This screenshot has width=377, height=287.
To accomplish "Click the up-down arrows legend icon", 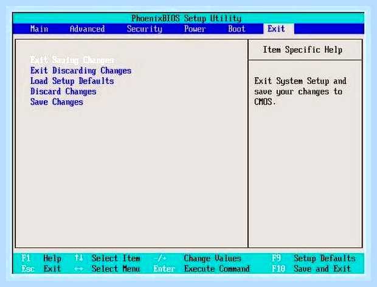I will click(78, 258).
